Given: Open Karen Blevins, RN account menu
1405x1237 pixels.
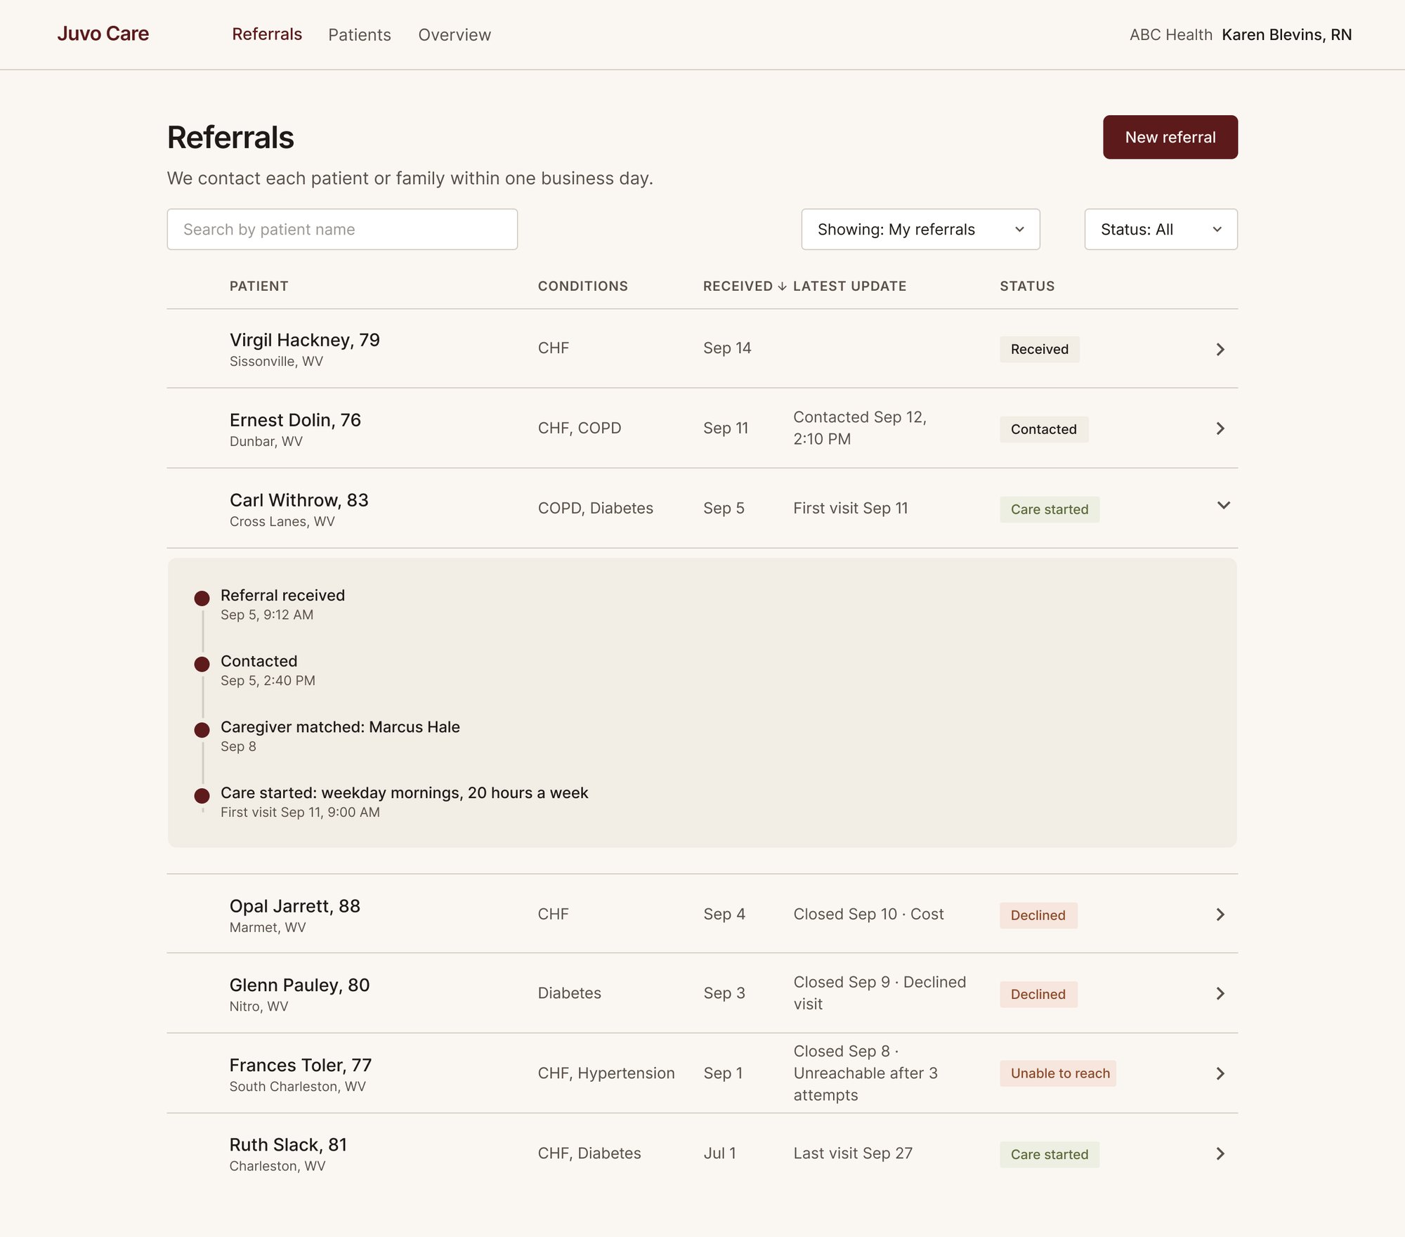Looking at the screenshot, I should pyautogui.click(x=1286, y=34).
